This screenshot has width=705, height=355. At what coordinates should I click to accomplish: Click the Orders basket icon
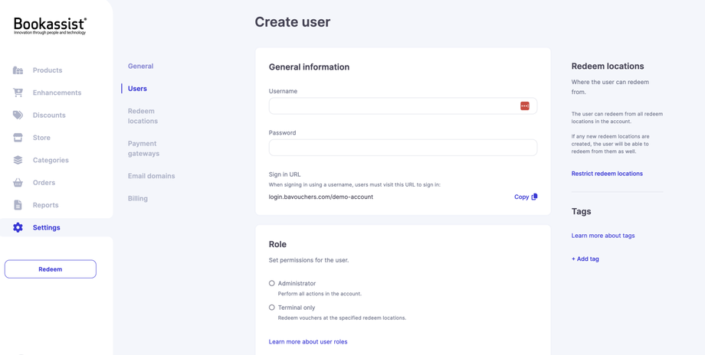[18, 183]
